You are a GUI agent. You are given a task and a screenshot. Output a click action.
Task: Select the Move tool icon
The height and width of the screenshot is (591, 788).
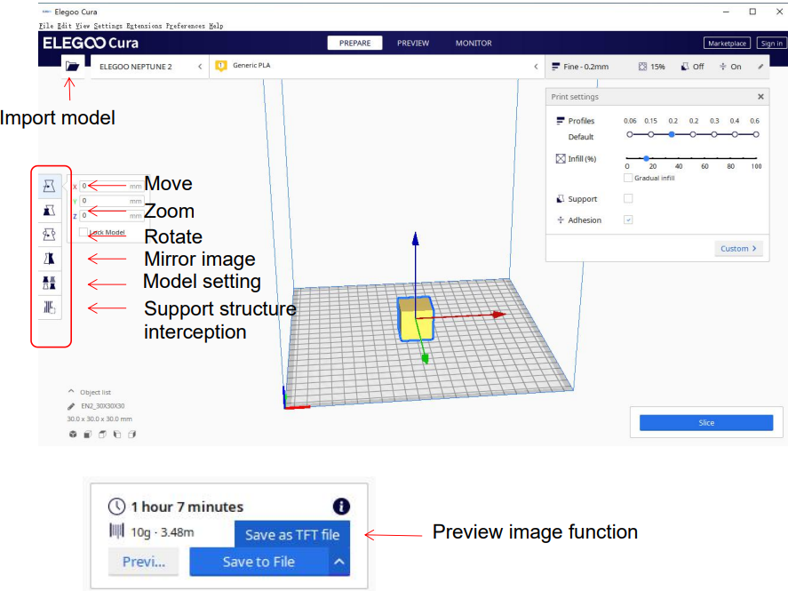49,186
